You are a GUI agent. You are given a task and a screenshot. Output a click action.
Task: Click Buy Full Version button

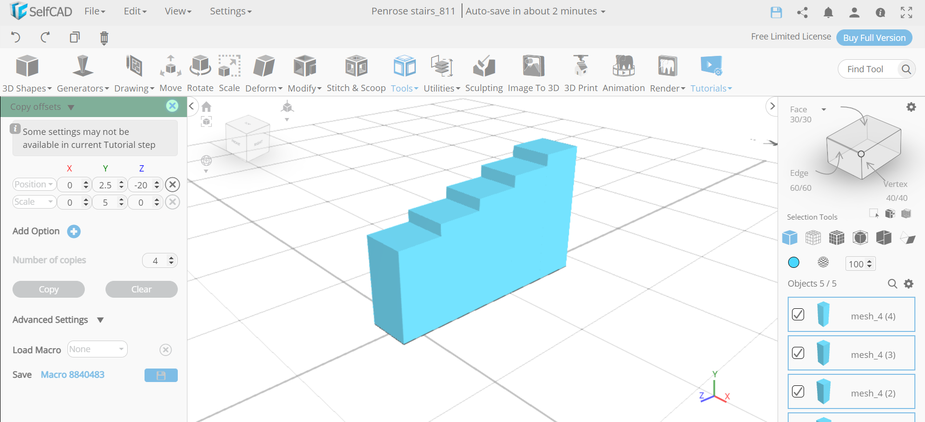point(874,38)
